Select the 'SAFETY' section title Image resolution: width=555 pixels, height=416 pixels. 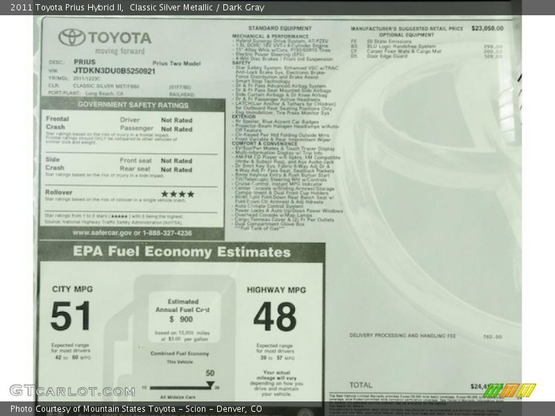tap(241, 62)
